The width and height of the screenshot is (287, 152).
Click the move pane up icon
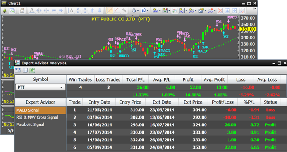coord(234,10)
